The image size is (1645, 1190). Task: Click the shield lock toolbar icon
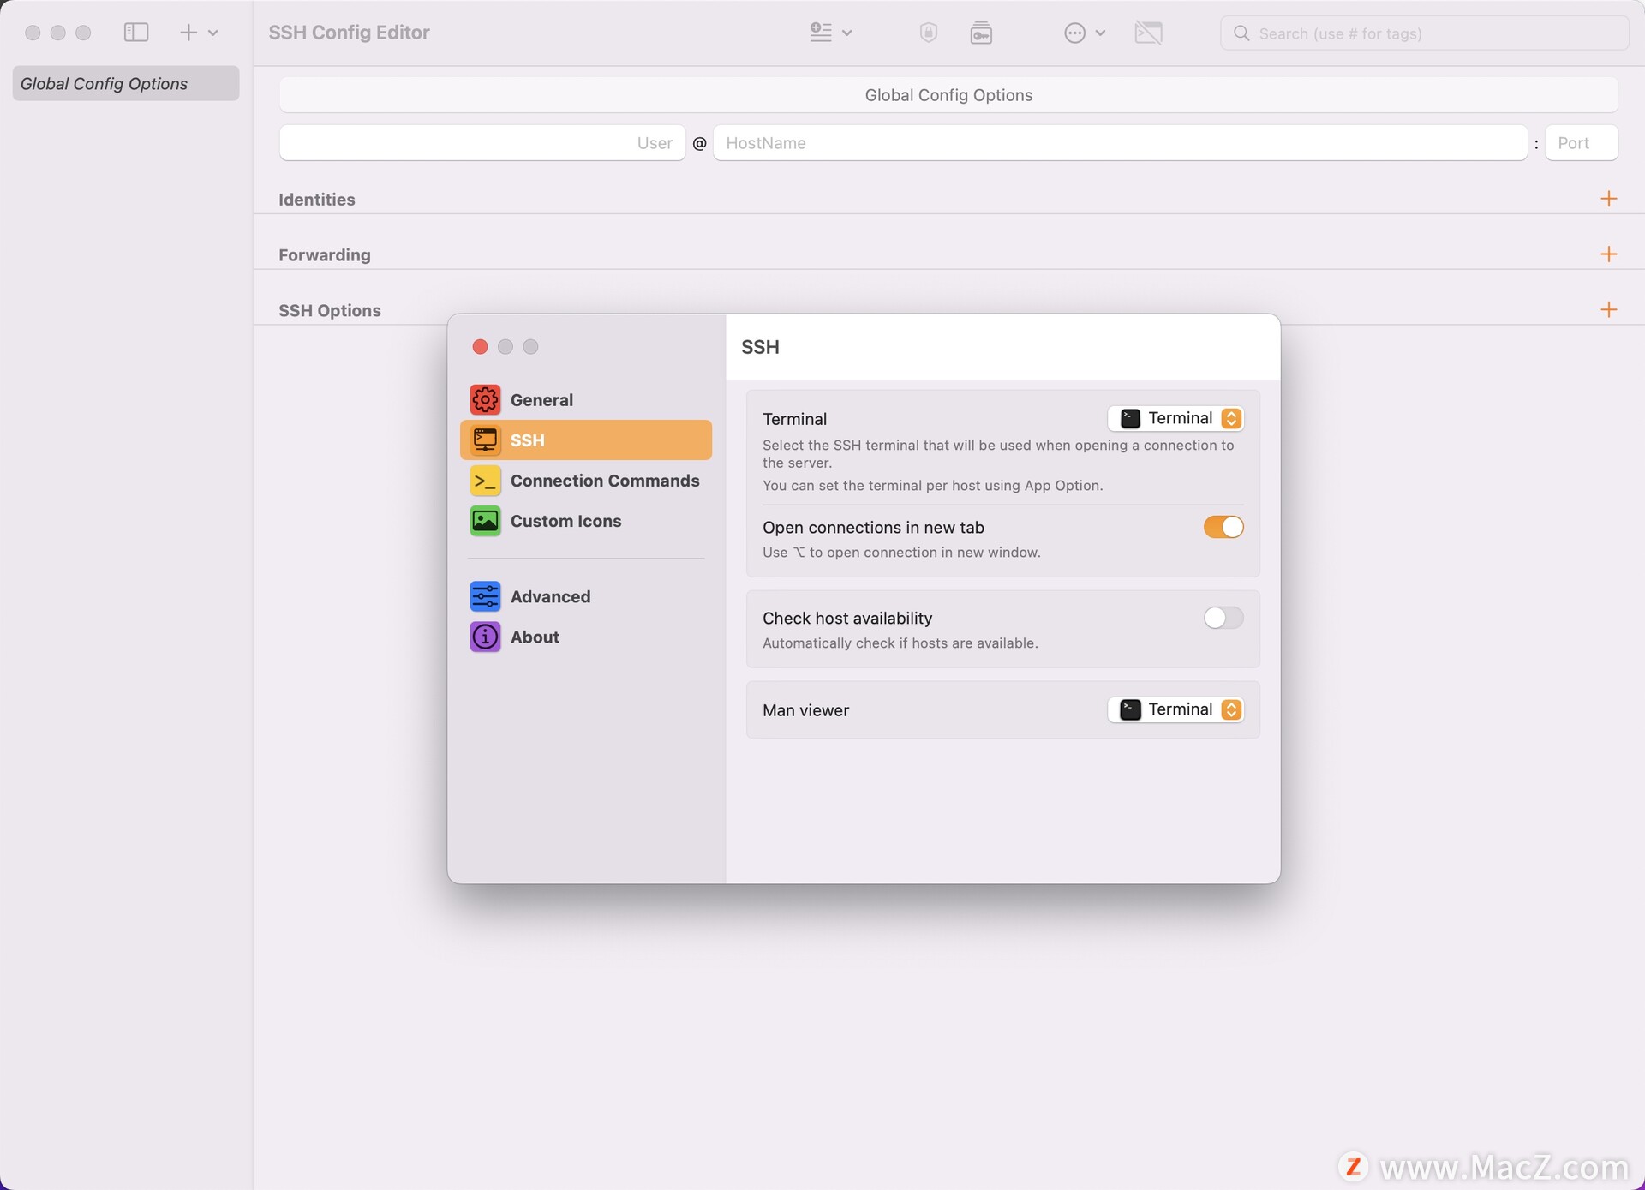(x=928, y=33)
